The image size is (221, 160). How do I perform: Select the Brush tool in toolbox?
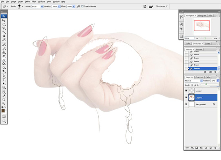pyautogui.click(x=4, y=48)
